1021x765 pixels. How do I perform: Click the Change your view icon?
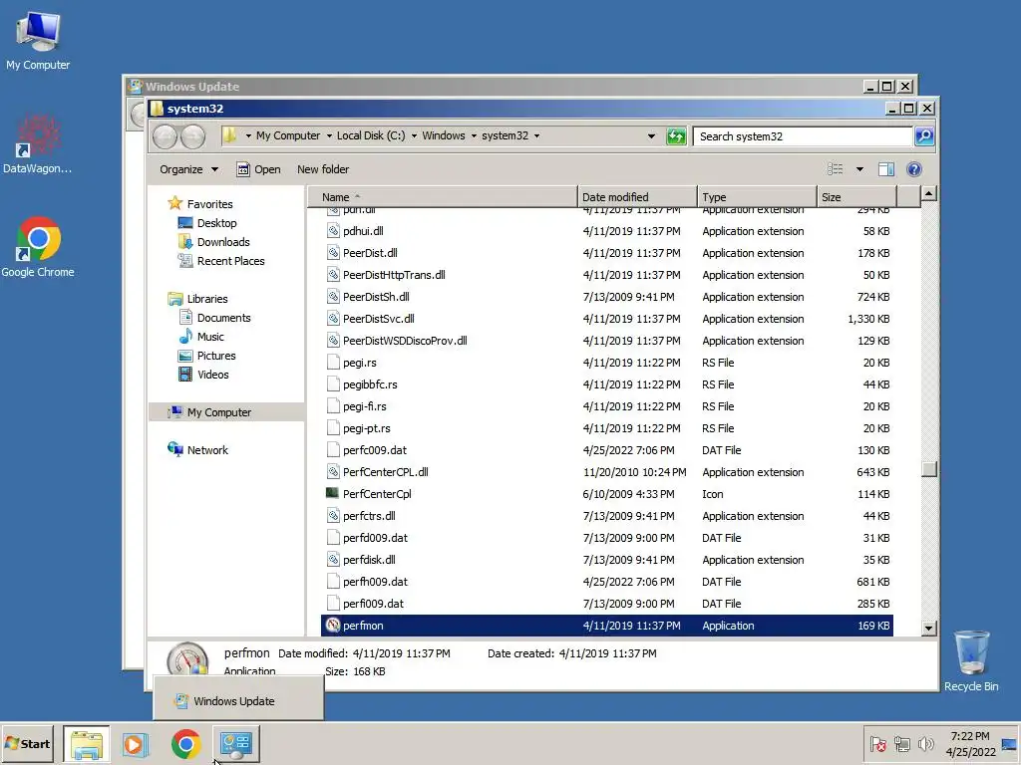835,169
